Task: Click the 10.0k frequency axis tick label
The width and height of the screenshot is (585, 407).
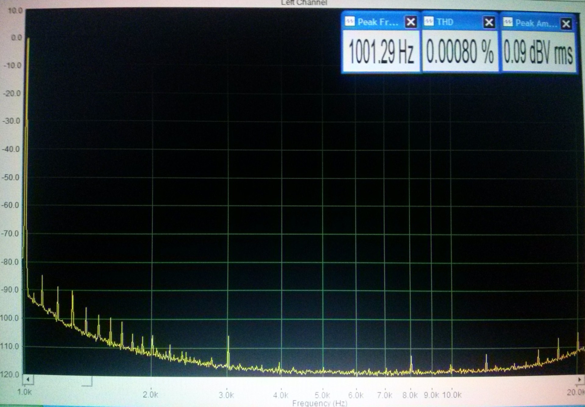Action: point(452,395)
